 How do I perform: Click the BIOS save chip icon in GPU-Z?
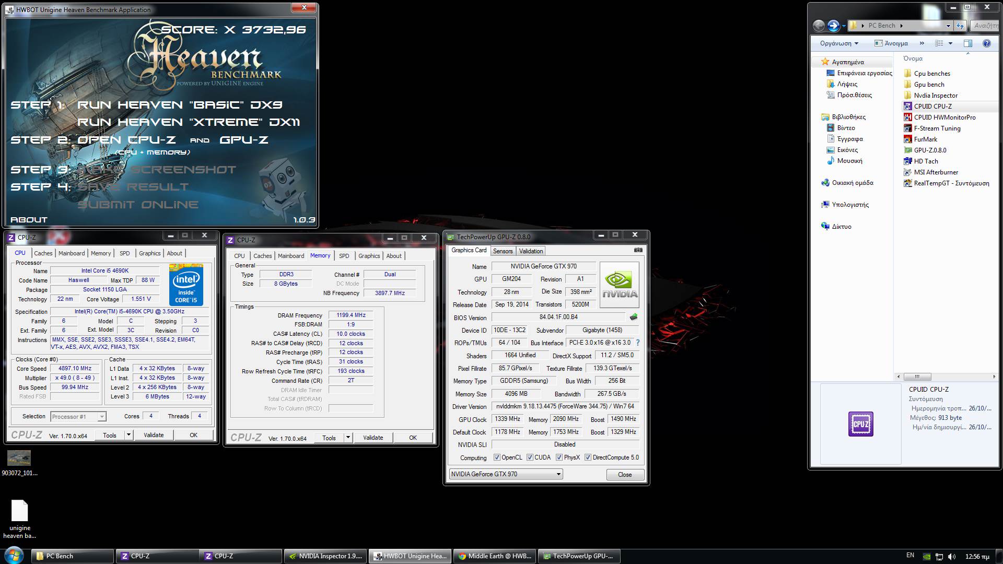pos(634,317)
